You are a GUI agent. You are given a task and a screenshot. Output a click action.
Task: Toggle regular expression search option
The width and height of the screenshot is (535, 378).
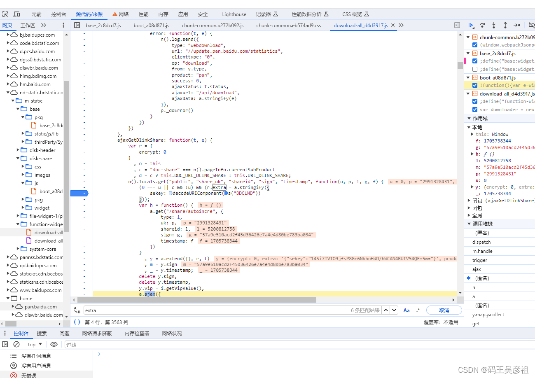point(418,310)
